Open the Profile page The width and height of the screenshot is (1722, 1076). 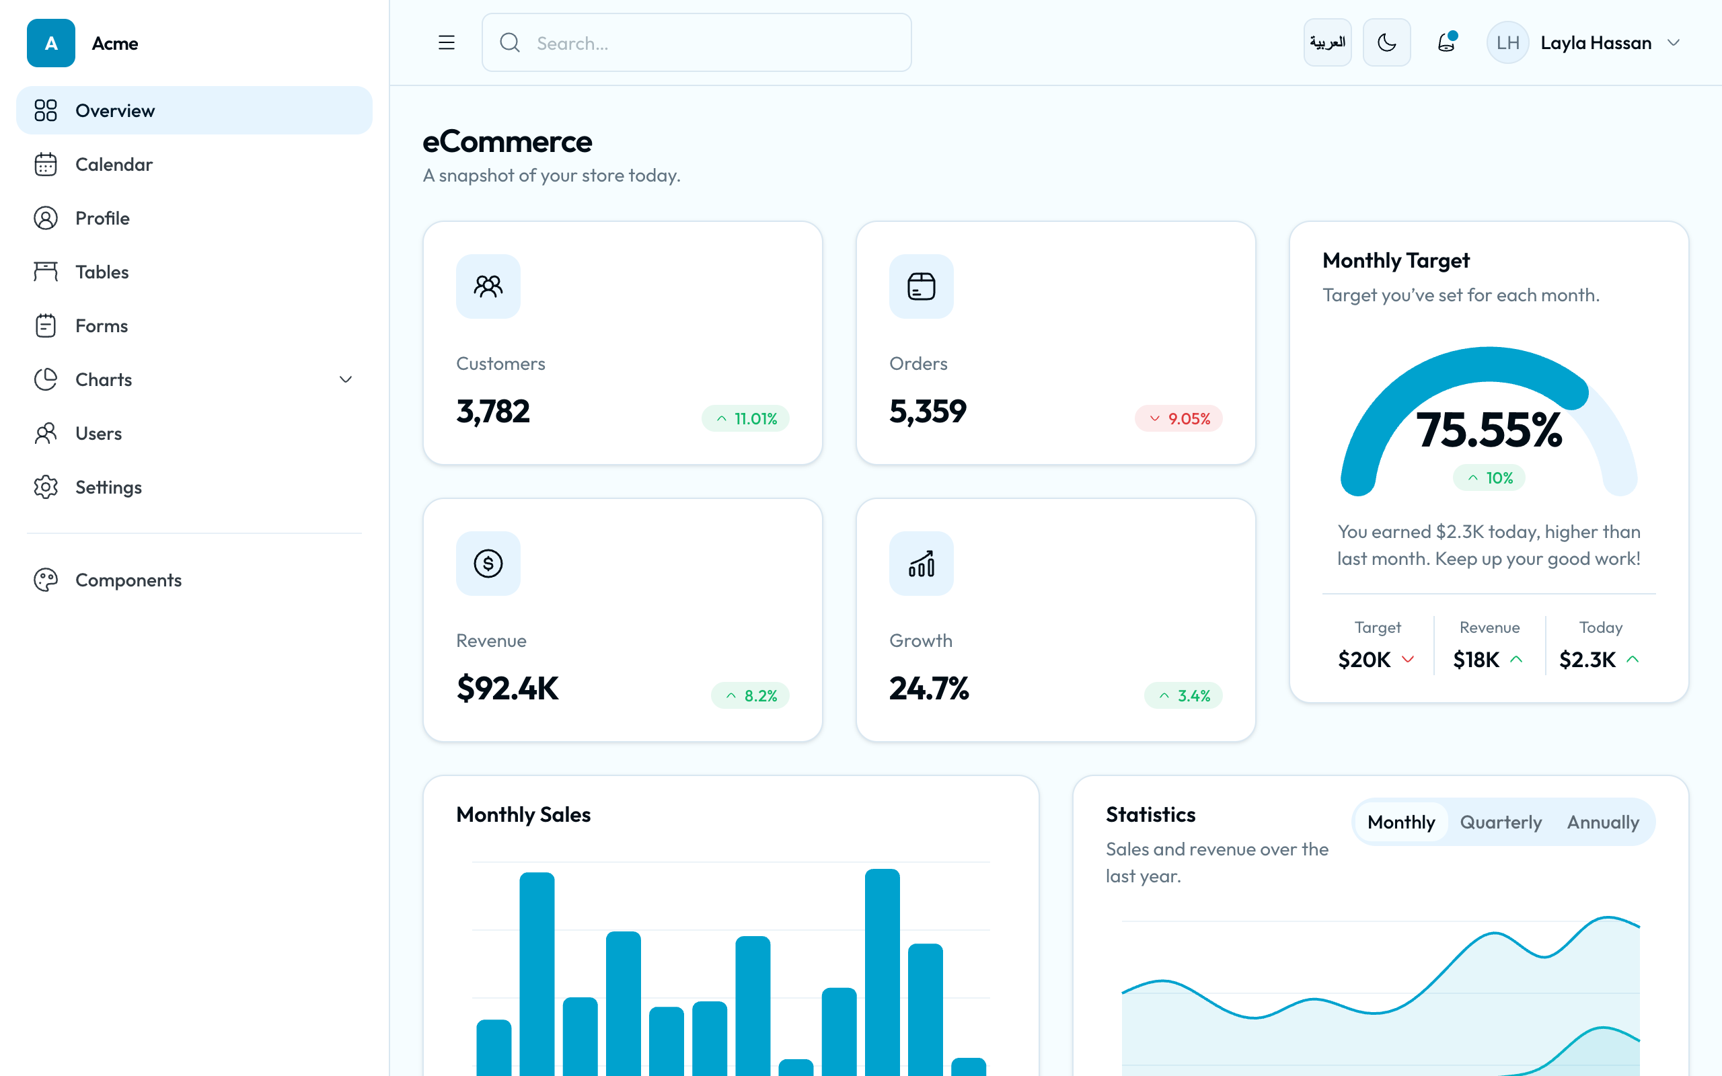tap(194, 218)
